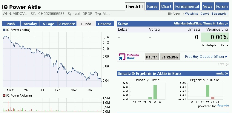The height and width of the screenshot is (113, 232).
Task: Click the volume chart
Action: click(52, 105)
